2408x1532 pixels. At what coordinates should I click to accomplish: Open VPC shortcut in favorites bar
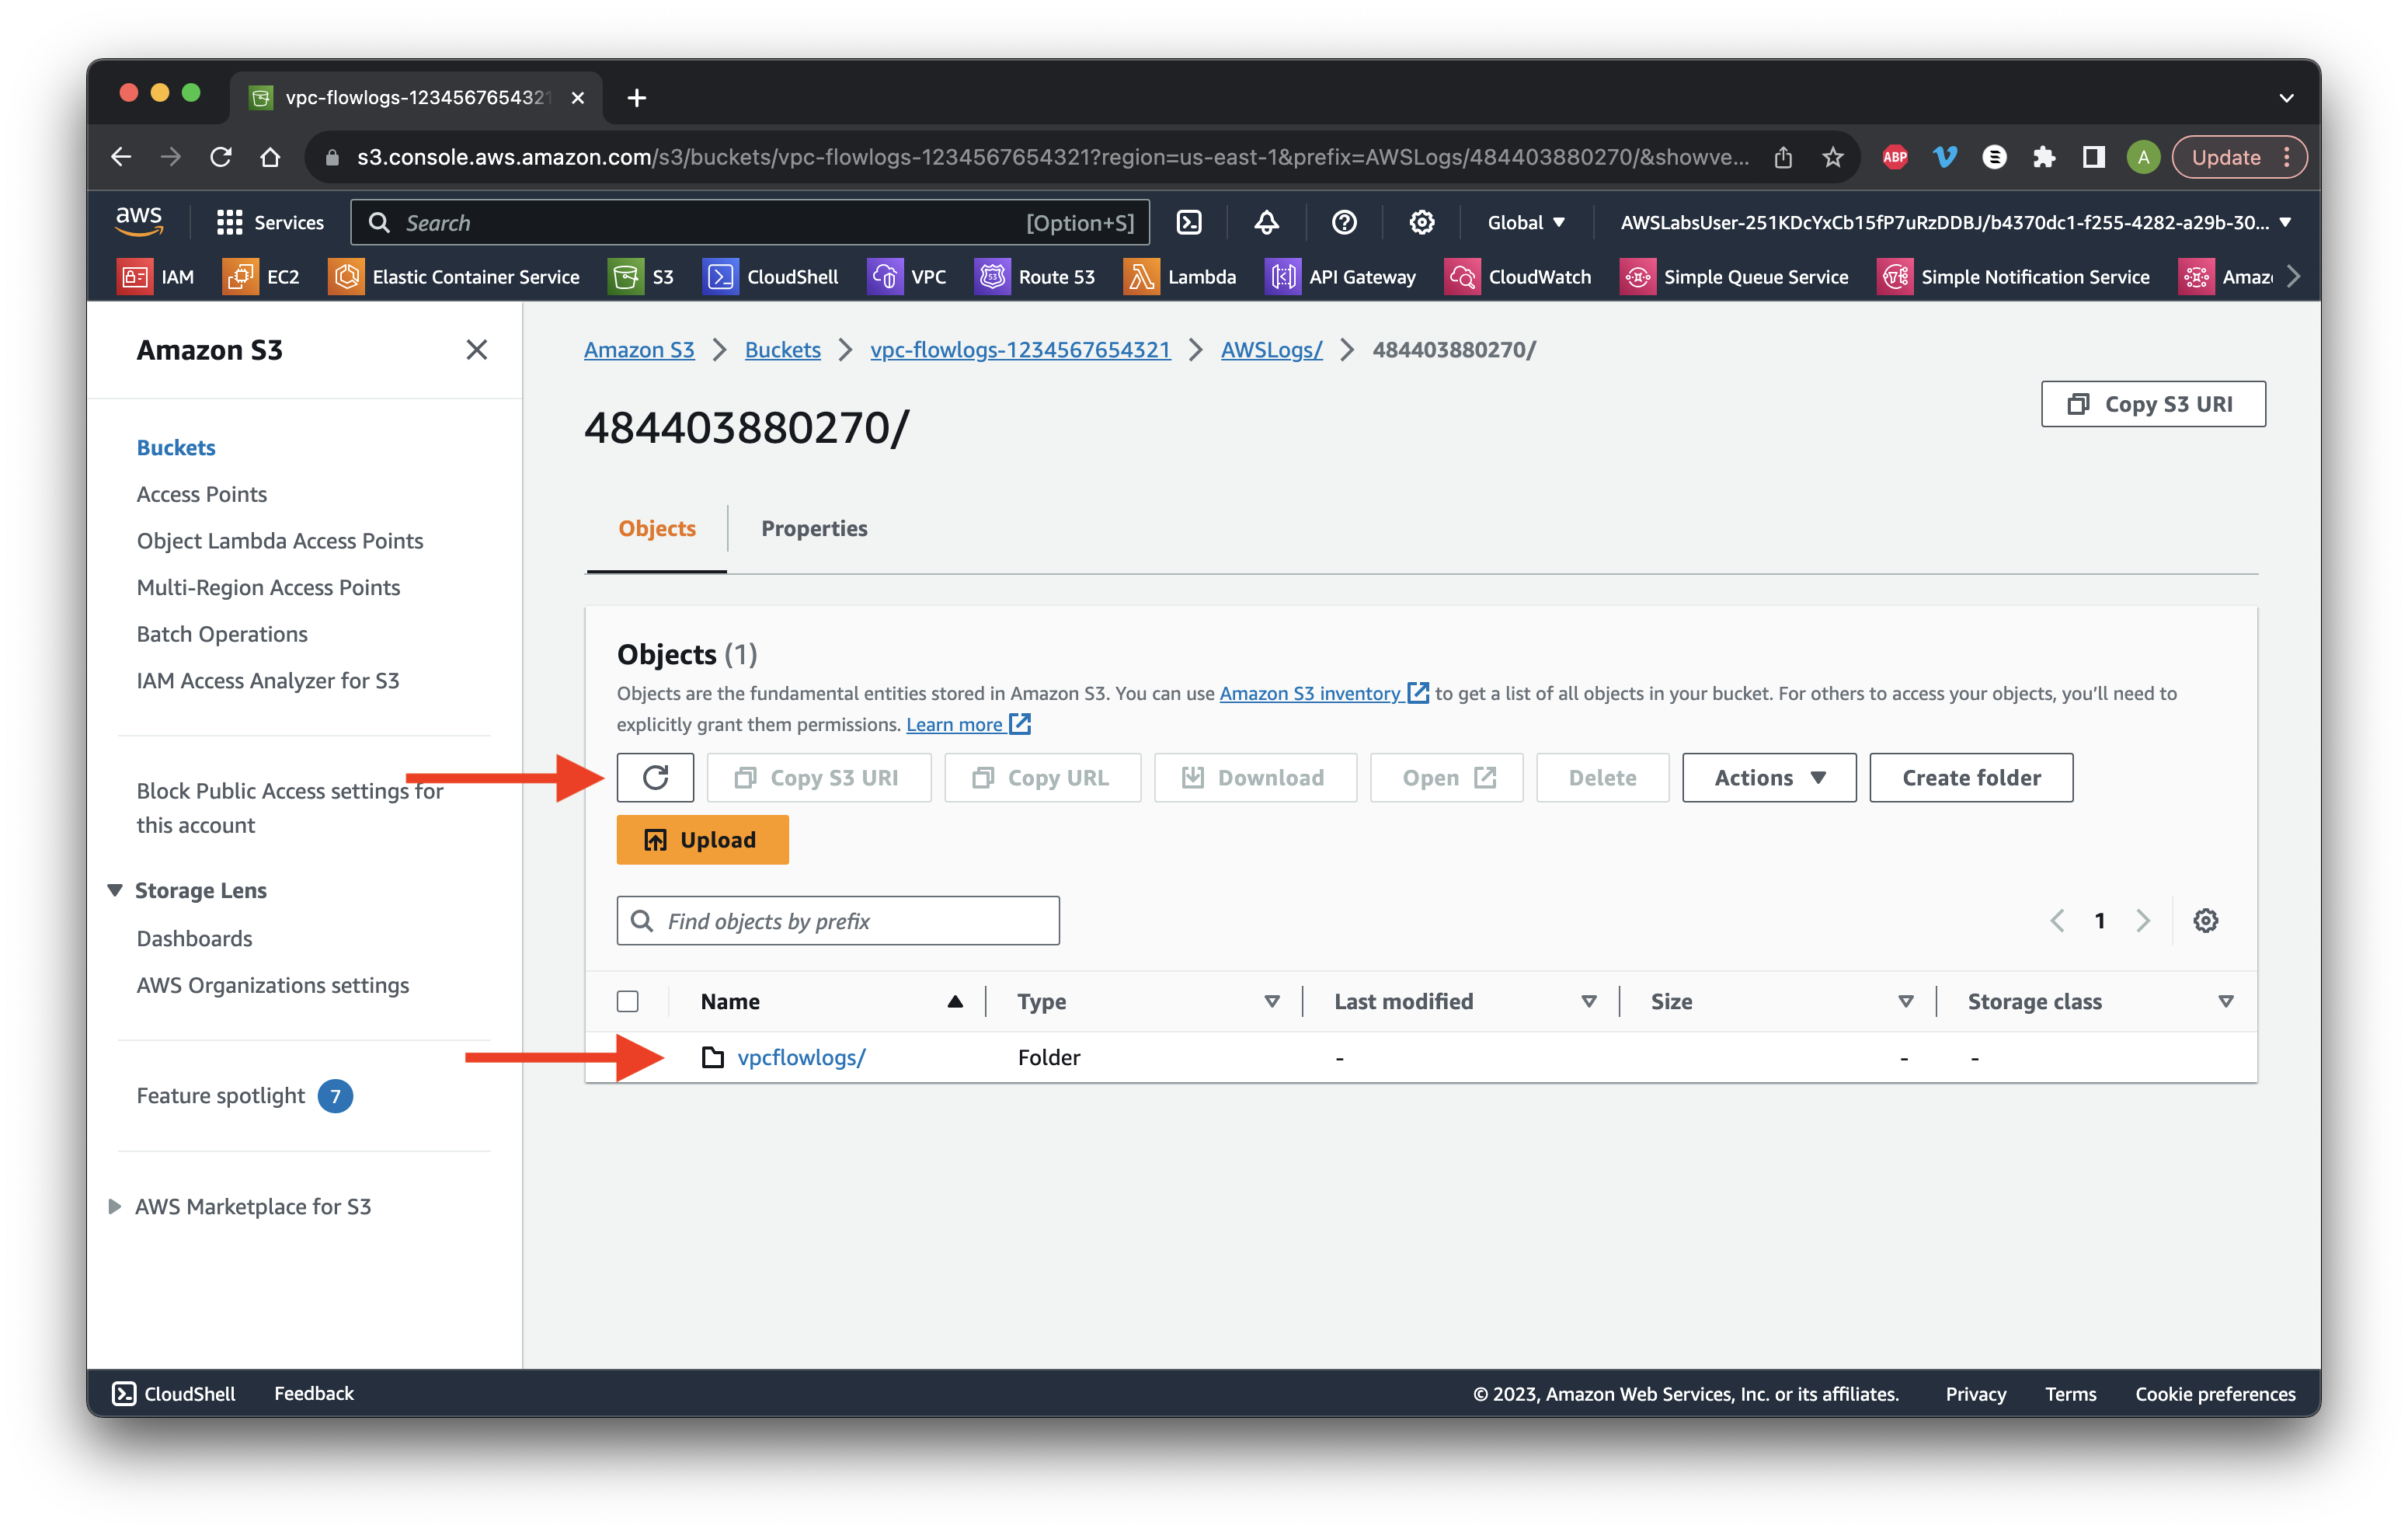pyautogui.click(x=907, y=277)
